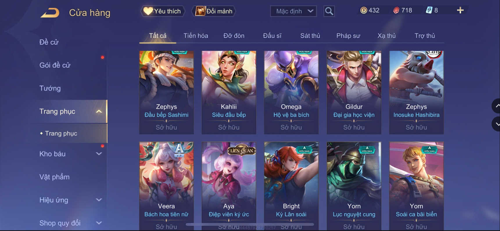Image resolution: width=500 pixels, height=231 pixels.
Task: Switch to the Sát thủ tab
Action: tap(310, 36)
